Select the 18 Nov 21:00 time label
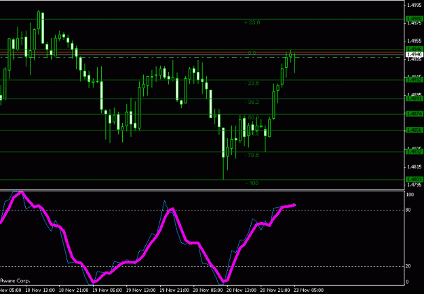This screenshot has width=424, height=294. 73,290
